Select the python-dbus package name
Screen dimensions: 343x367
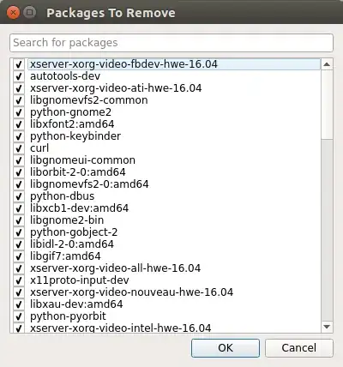(x=62, y=196)
